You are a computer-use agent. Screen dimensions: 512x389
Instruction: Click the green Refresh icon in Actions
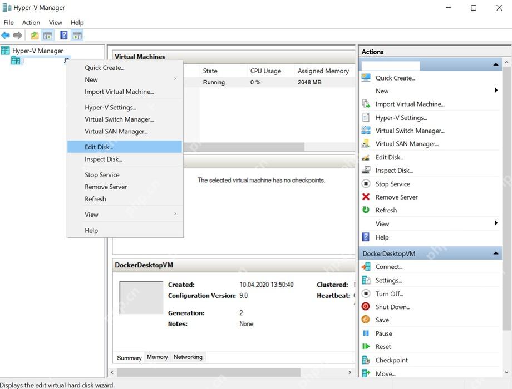point(366,210)
